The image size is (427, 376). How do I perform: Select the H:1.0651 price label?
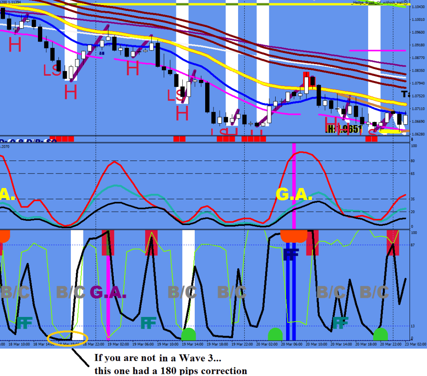point(344,129)
